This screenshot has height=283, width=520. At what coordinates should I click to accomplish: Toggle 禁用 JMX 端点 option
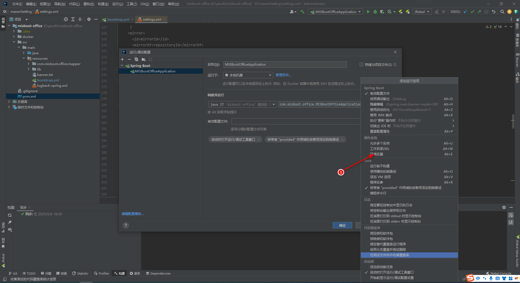pyautogui.click(x=409, y=115)
